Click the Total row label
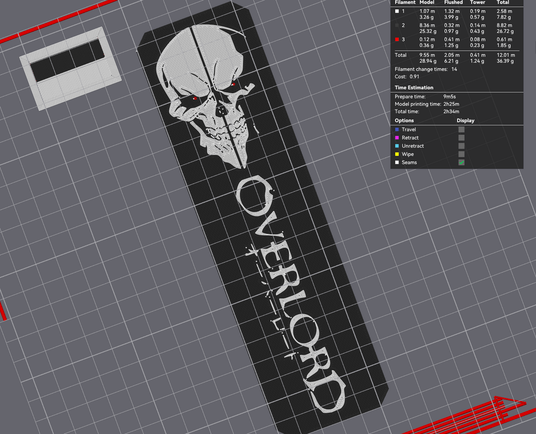Screen dimensions: 536x434 (400, 55)
